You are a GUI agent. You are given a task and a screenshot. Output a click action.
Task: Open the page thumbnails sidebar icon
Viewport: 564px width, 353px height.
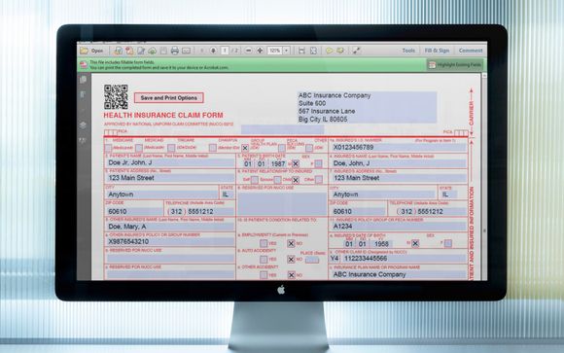pyautogui.click(x=83, y=80)
